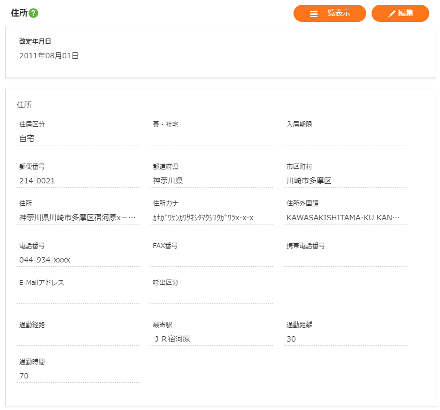Click the 最寄駅 field showing ＪＲ宿河原
The height and width of the screenshot is (410, 440).
tap(211, 339)
